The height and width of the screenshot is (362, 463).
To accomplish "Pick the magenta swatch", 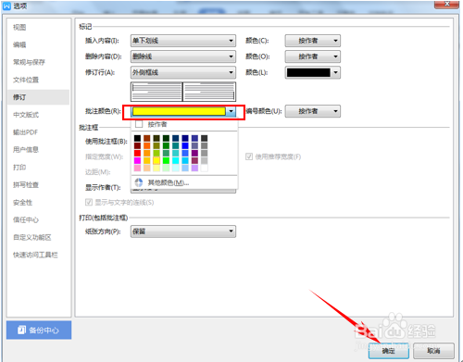I will pos(137,160).
